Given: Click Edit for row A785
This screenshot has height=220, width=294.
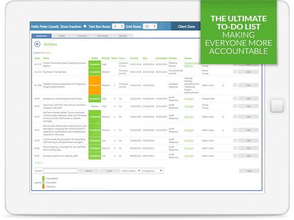Looking at the screenshot, I should (x=248, y=155).
